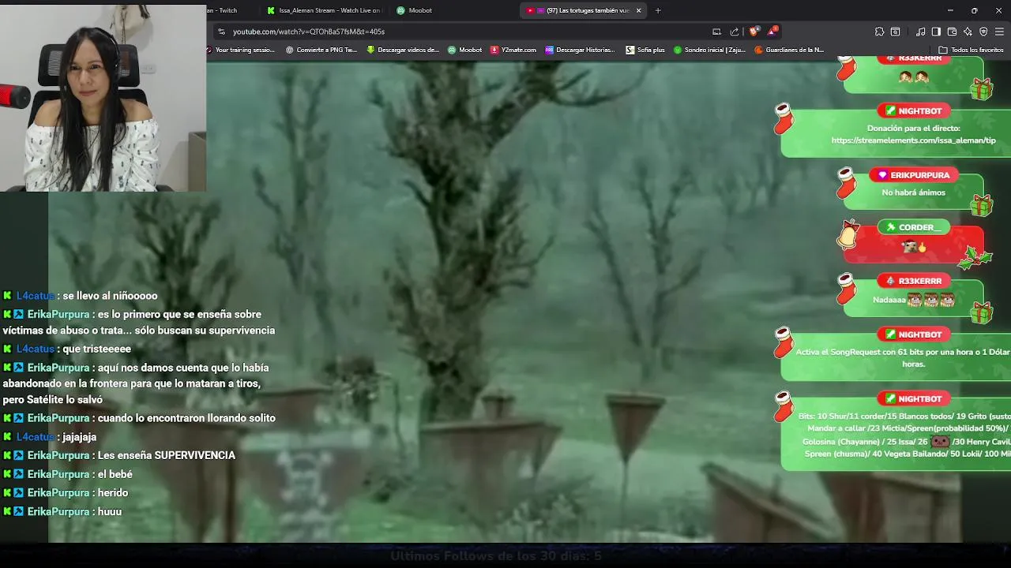The width and height of the screenshot is (1011, 568).
Task: Click 'Ultimos Follows de los 30 dias: 5' text
Action: click(496, 556)
